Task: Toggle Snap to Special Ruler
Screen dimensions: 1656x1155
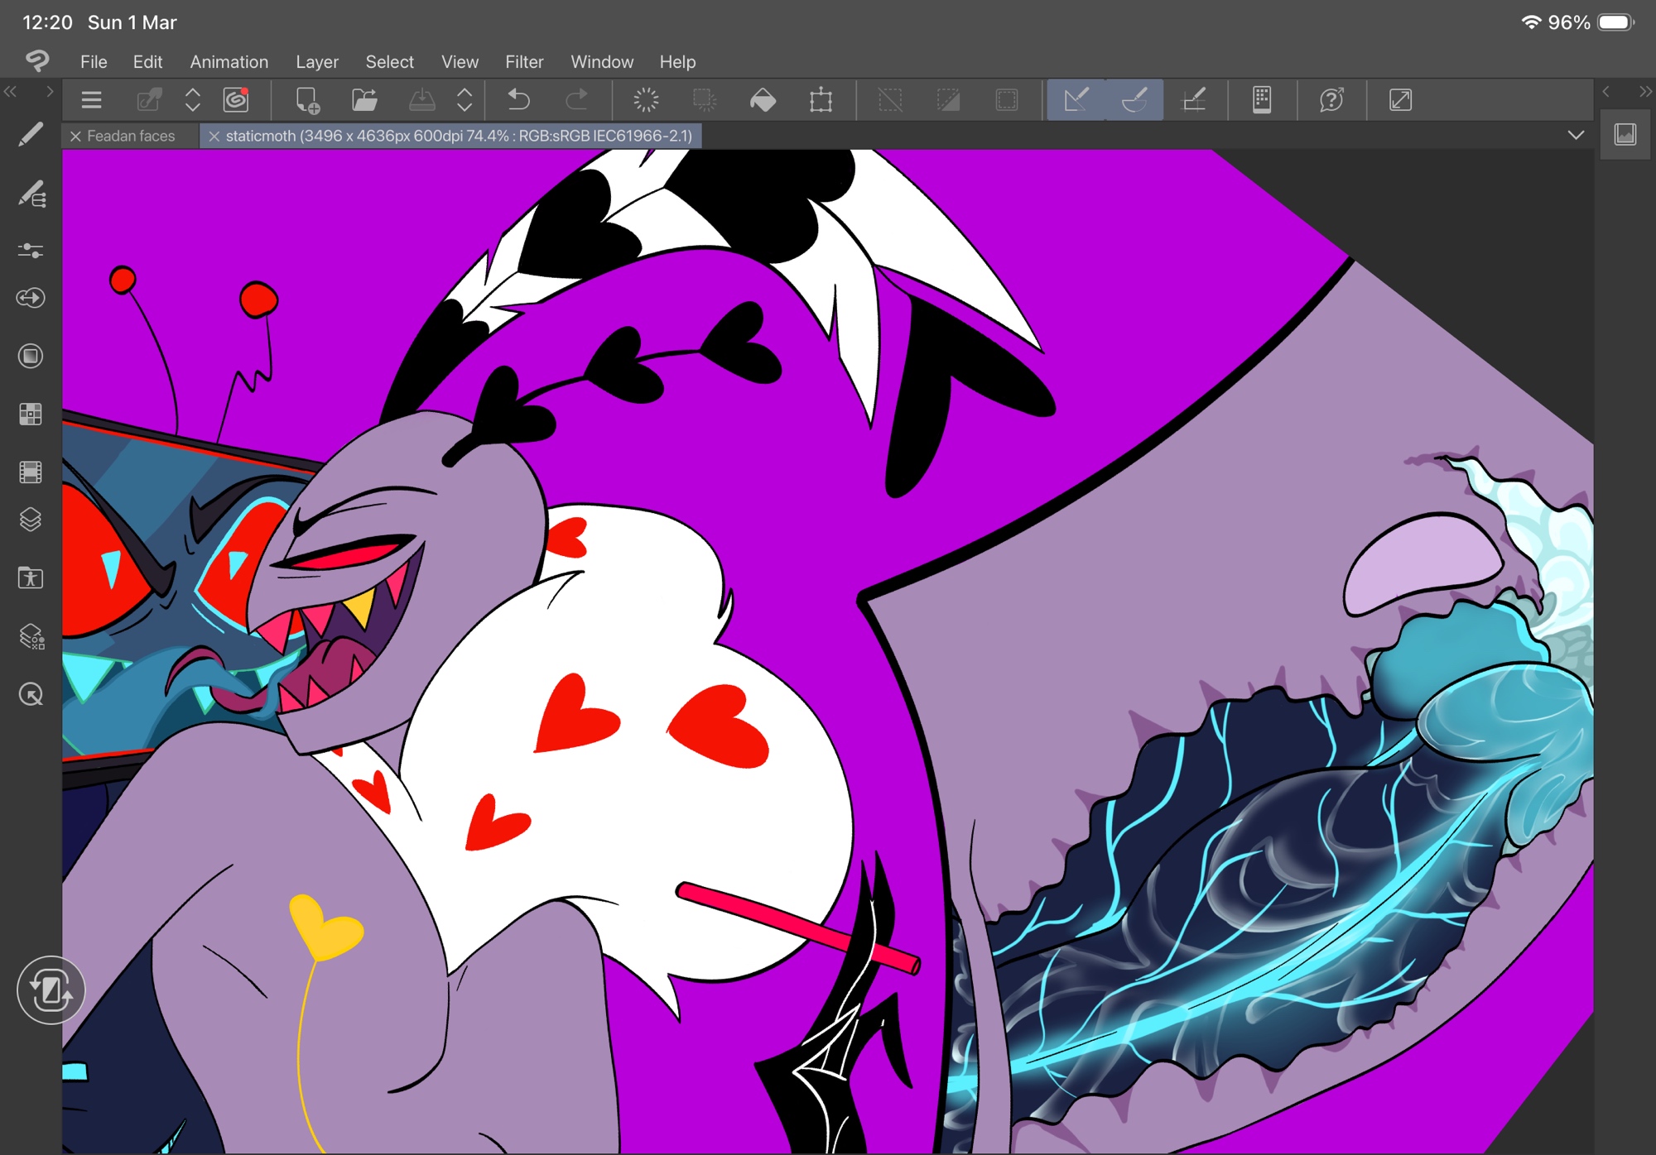Action: click(1134, 100)
